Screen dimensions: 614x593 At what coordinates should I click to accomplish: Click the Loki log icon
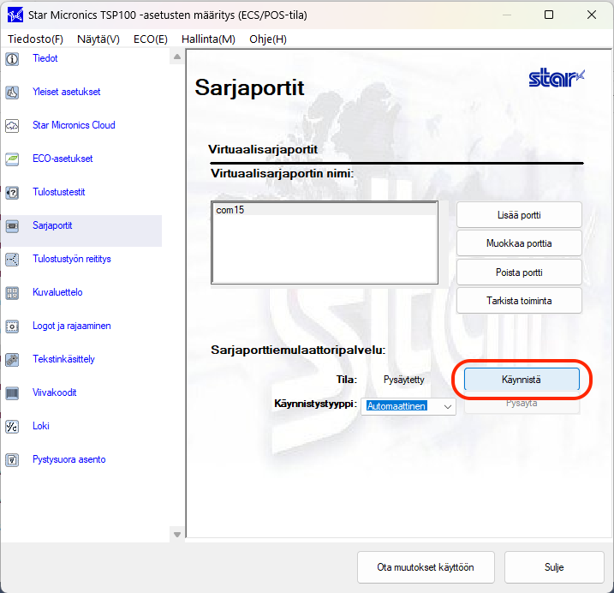click(x=12, y=427)
